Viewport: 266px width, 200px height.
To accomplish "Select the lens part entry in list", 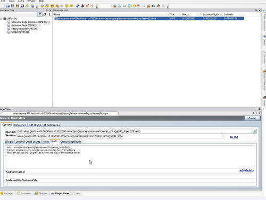I will click(38, 147).
